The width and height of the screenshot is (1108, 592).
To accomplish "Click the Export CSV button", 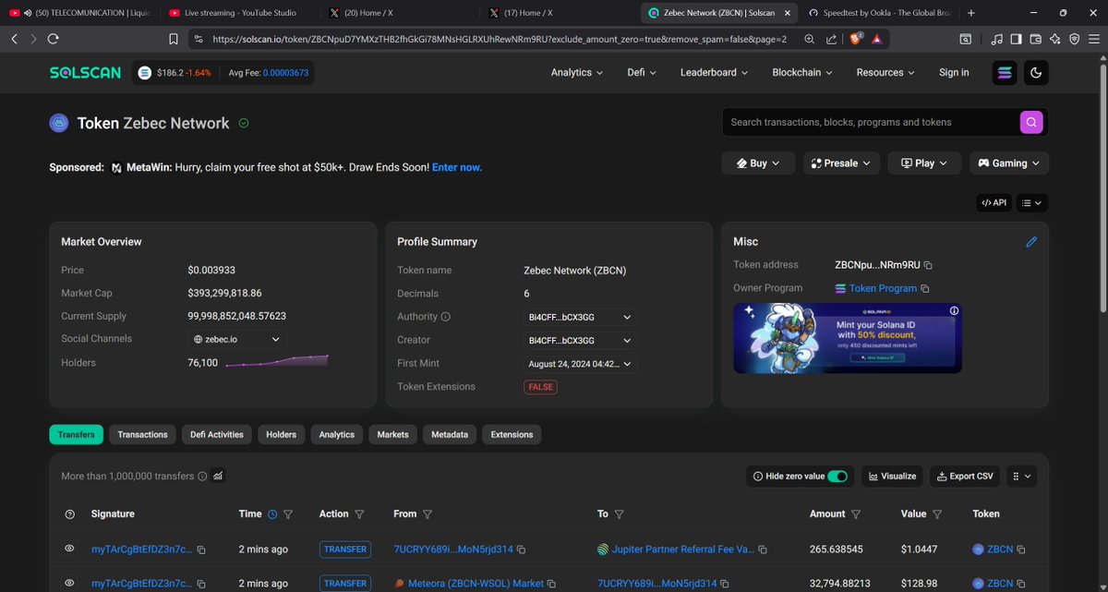I will click(x=965, y=477).
